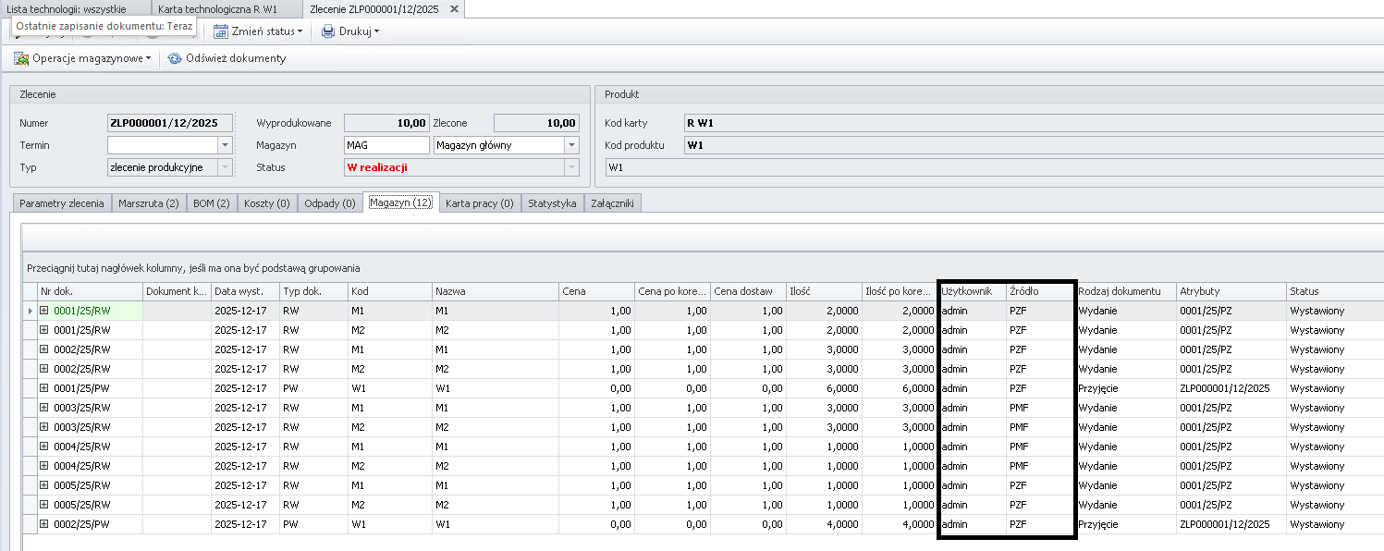Click into the MAG warehouse code field

click(386, 145)
